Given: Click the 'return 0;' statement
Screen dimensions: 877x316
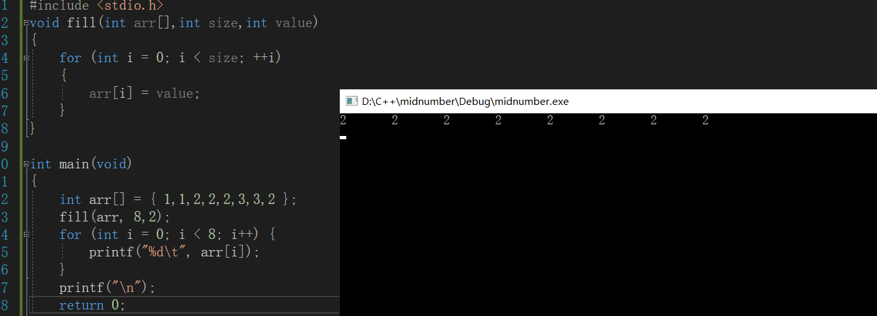Looking at the screenshot, I should pos(92,304).
